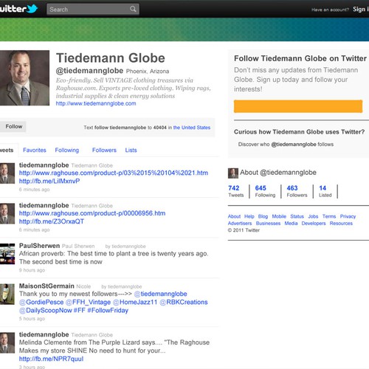Open the fb.me/NPR7quul link
The width and height of the screenshot is (369, 369).
click(51, 359)
